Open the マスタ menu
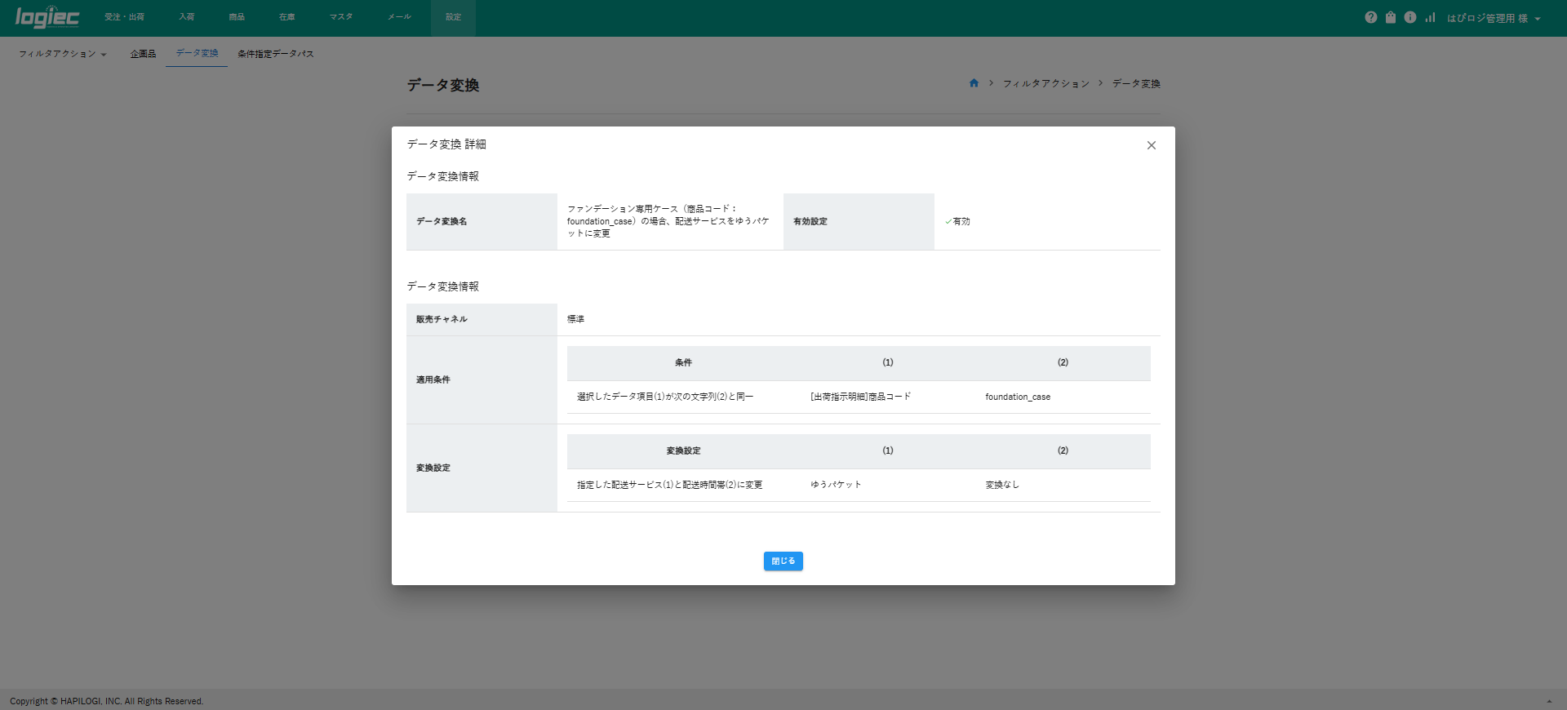1567x710 pixels. (341, 17)
